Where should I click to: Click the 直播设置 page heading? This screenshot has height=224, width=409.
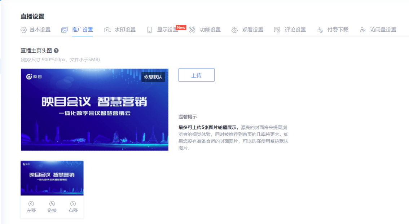click(x=32, y=17)
